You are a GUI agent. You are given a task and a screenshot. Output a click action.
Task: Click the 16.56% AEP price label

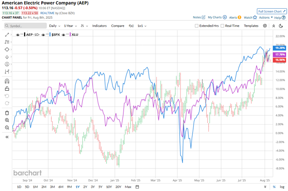point(279,60)
